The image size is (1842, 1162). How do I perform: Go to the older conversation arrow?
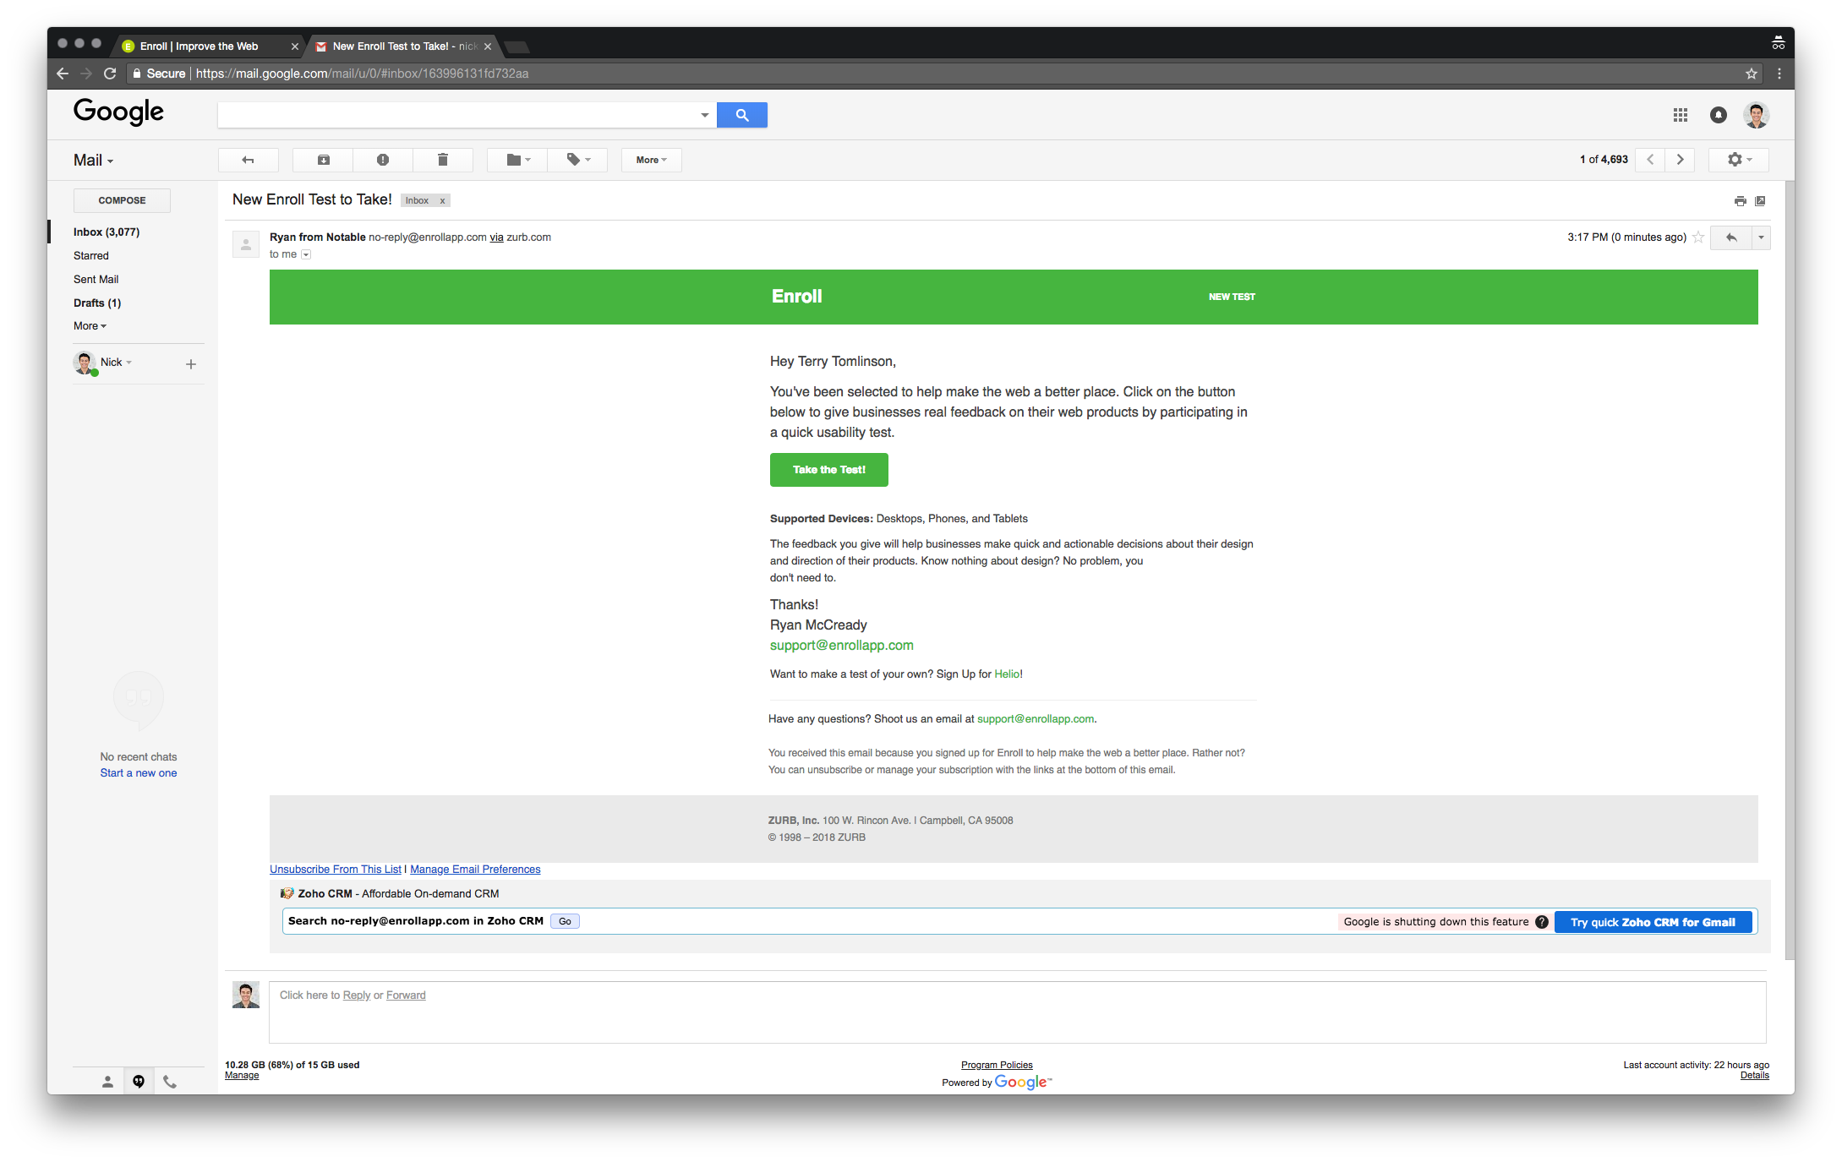[x=1680, y=160]
